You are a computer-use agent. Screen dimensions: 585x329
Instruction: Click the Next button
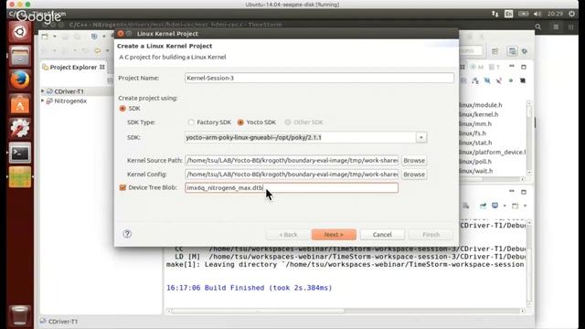point(334,235)
